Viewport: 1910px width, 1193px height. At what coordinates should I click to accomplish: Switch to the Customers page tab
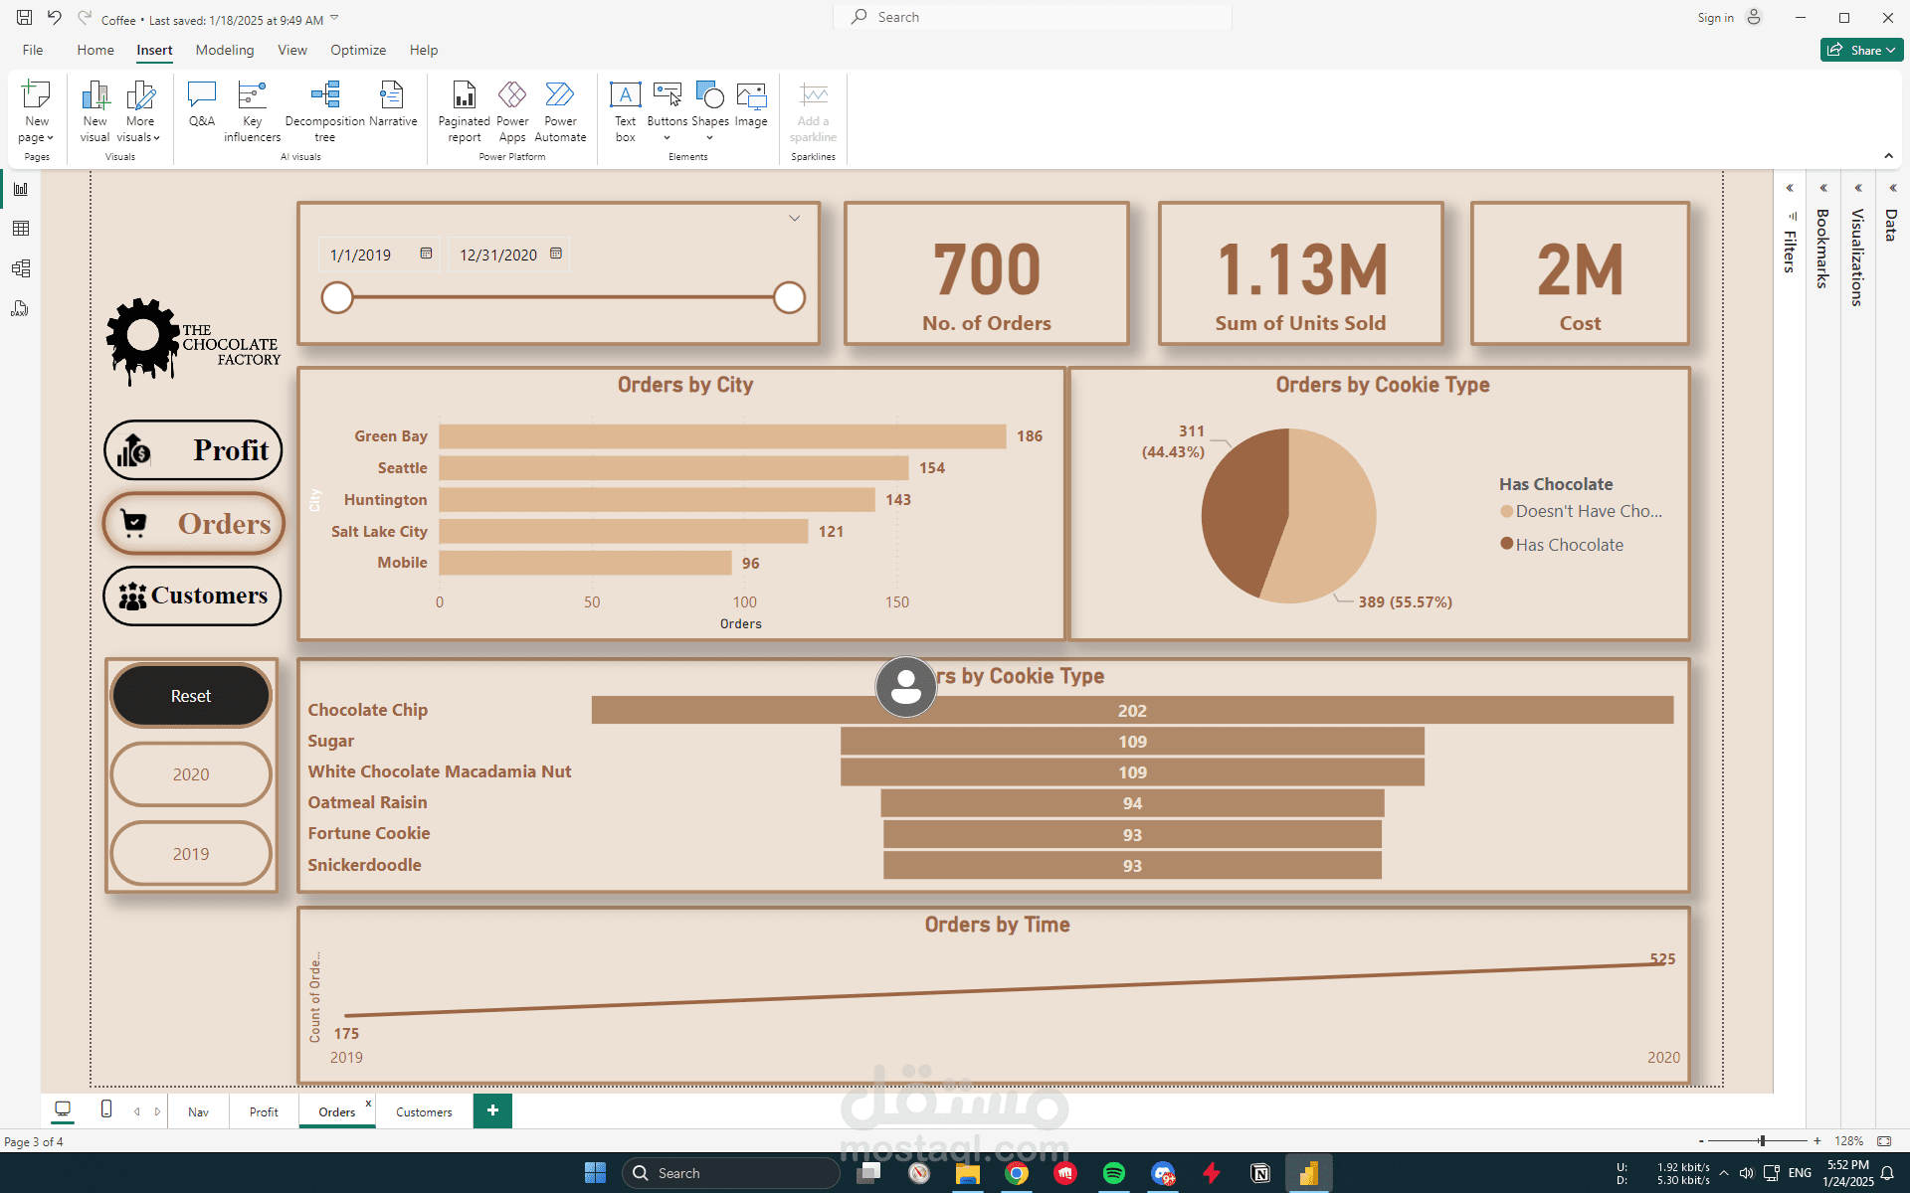pyautogui.click(x=424, y=1111)
